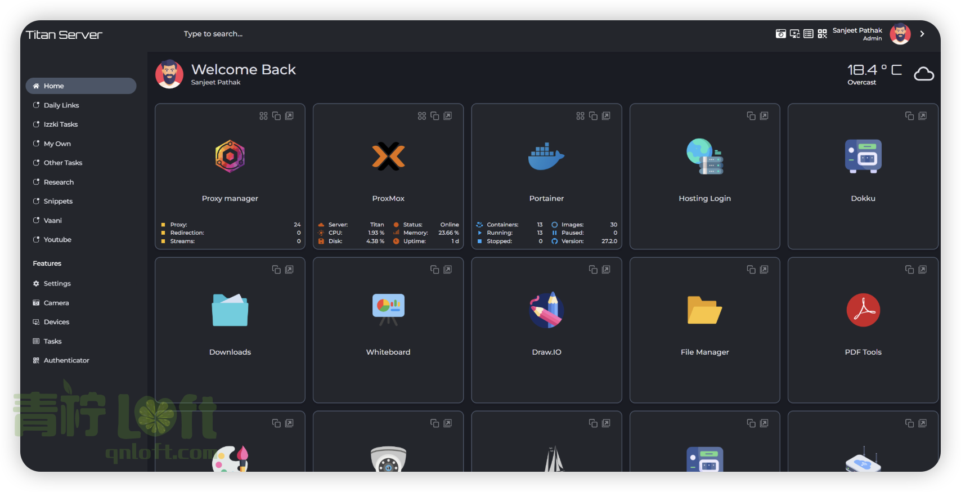Copy the Proxy manager card link
This screenshot has height=492, width=961.
tap(276, 116)
